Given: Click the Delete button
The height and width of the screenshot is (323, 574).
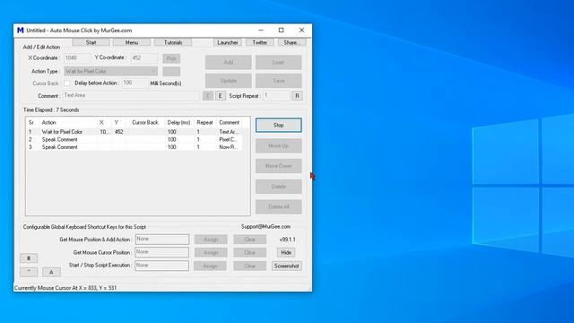Looking at the screenshot, I should [278, 187].
